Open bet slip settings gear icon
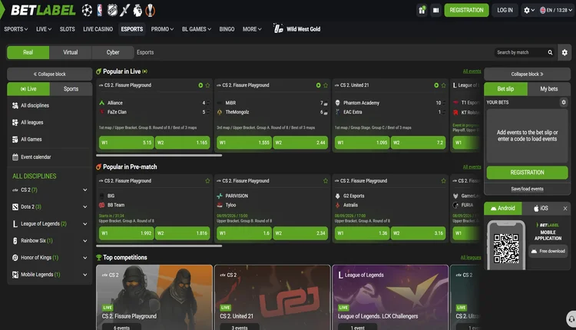This screenshot has width=576, height=330. pos(564,102)
